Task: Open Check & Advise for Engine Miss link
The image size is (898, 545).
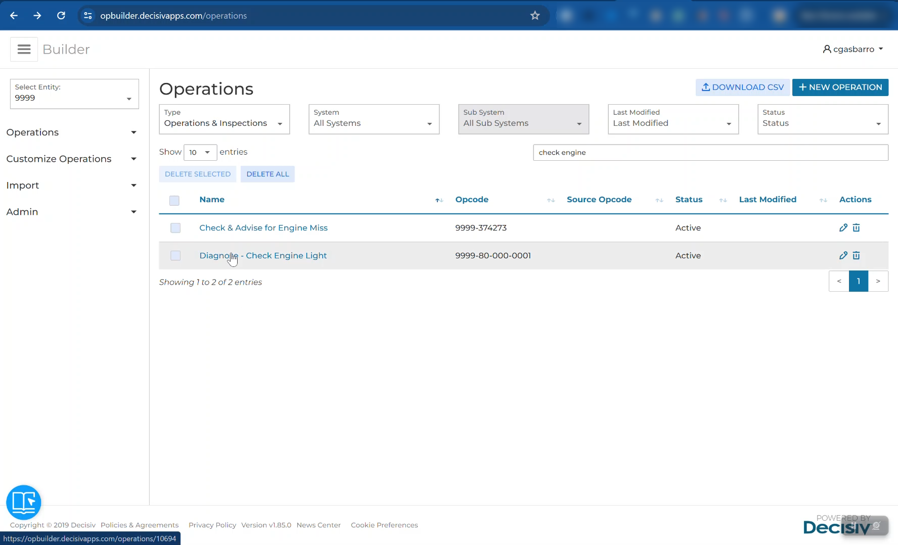Action: point(263,228)
